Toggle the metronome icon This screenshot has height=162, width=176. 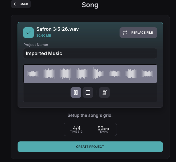pos(104,92)
